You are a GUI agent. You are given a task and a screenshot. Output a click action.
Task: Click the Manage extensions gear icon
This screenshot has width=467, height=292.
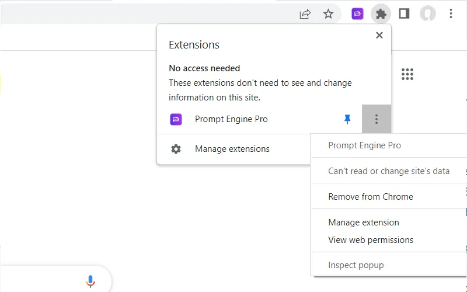pos(176,149)
